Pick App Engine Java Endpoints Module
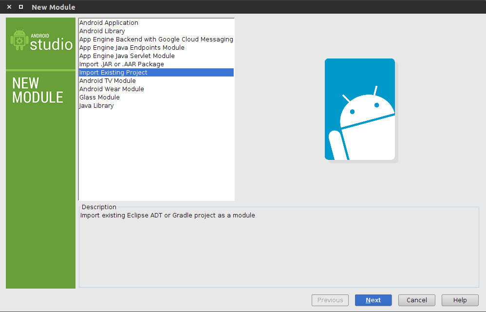Viewport: 486px width, 312px height. tap(156, 47)
